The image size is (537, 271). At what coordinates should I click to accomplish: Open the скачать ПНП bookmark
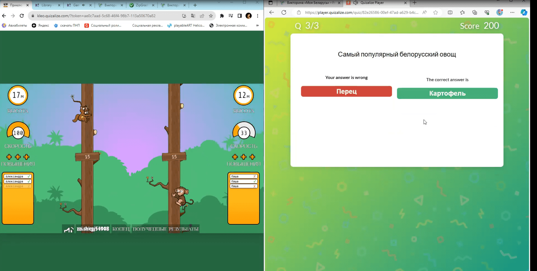click(67, 25)
